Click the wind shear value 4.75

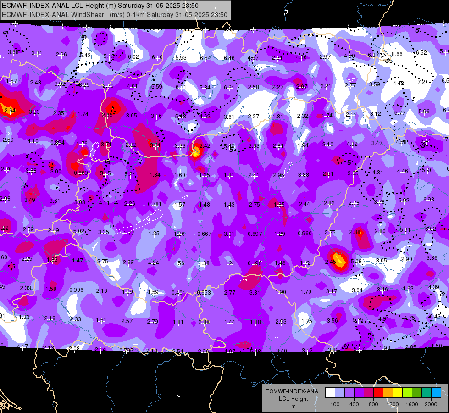coord(410,318)
